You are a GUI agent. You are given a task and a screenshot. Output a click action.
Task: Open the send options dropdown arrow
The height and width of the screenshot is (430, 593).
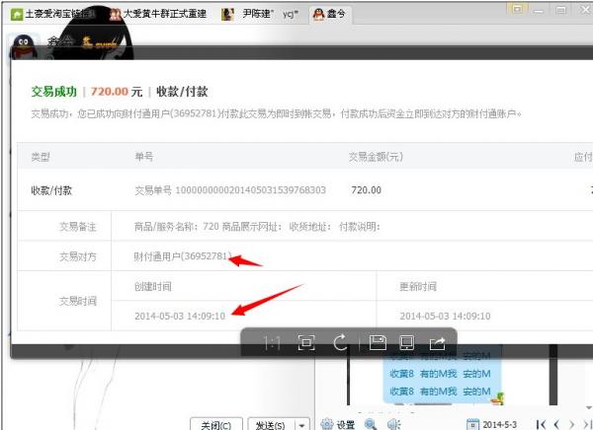coord(301,425)
